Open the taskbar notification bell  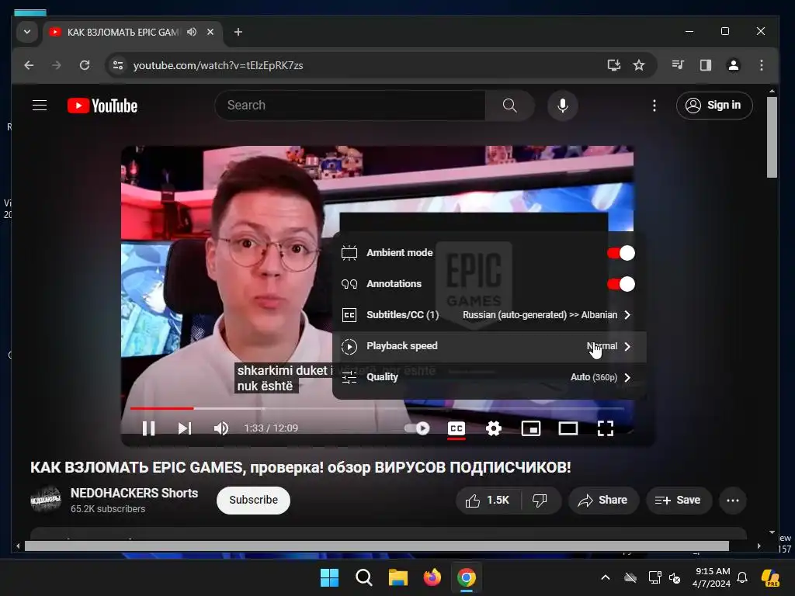point(742,577)
